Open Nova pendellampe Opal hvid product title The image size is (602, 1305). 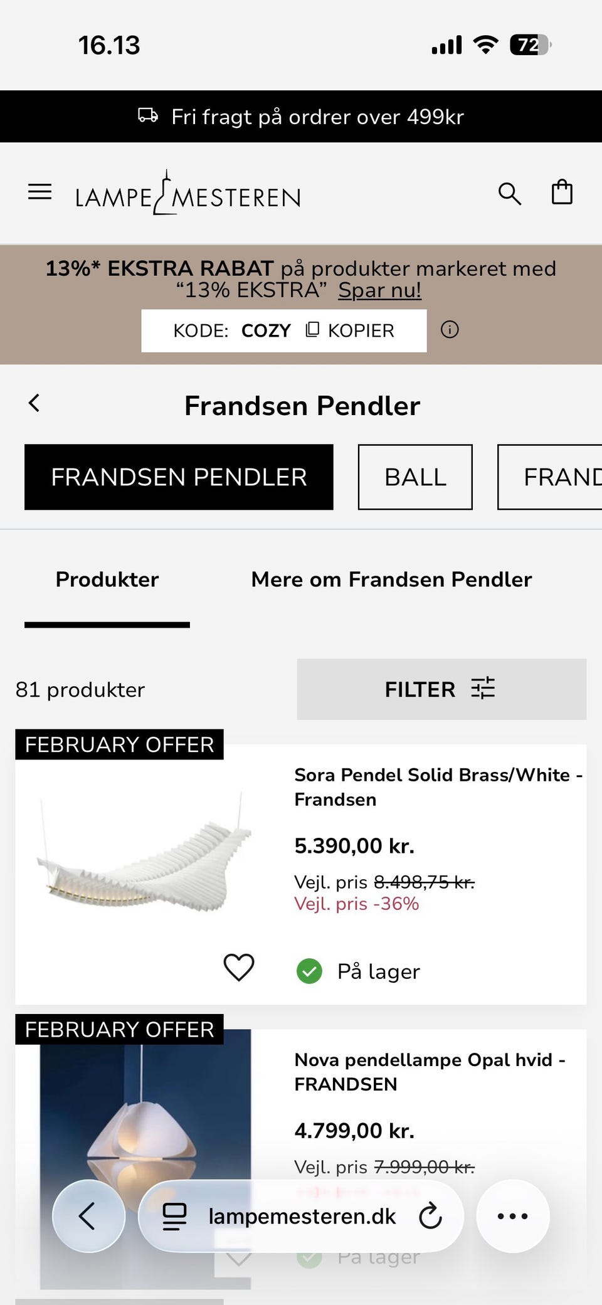coord(429,1072)
